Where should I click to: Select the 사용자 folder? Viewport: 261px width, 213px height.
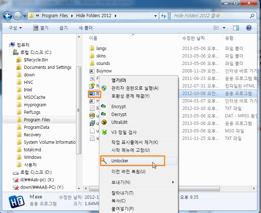tap(27, 165)
